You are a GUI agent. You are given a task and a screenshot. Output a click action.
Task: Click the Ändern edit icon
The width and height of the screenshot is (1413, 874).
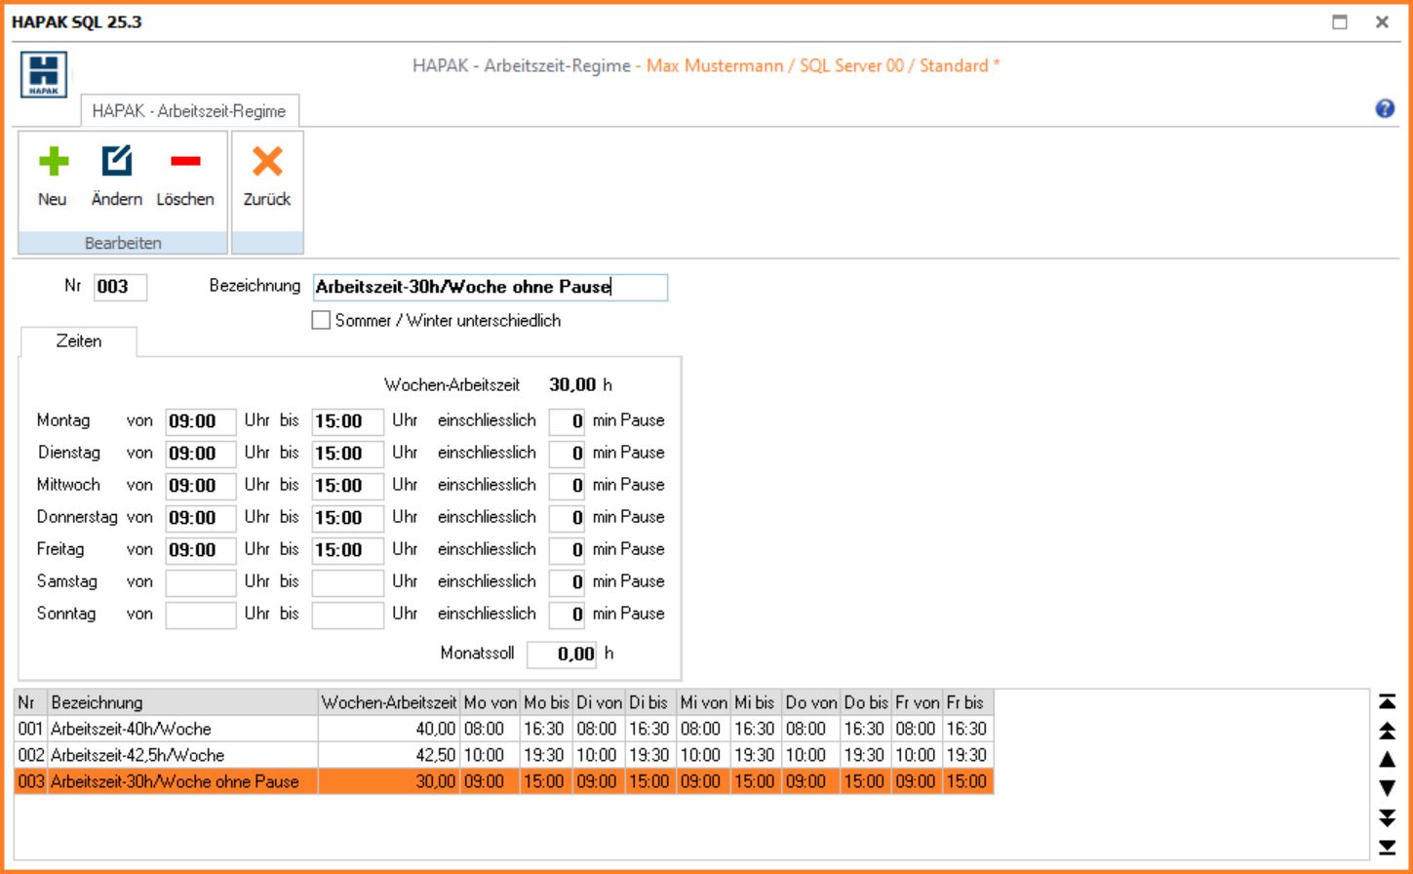[x=117, y=162]
